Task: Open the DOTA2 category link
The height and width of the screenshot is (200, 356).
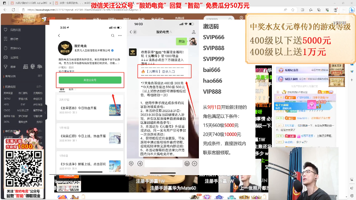Action: click(x=7, y=99)
